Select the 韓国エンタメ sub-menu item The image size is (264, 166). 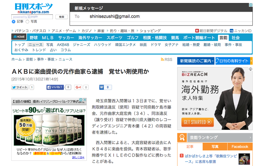coord(126,45)
